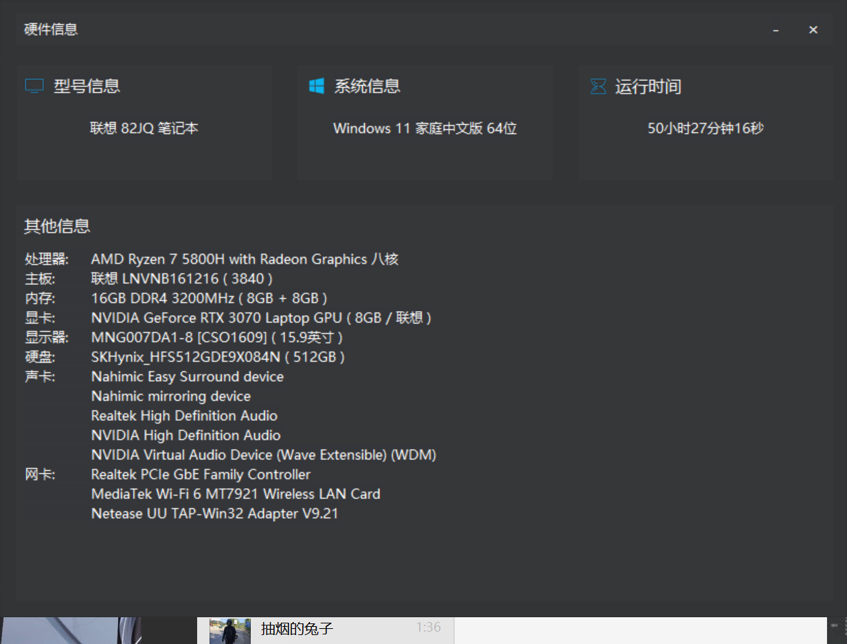Click Windows 11 家庭中文版 64位 text
Viewport: 847px width, 644px height.
coord(425,128)
